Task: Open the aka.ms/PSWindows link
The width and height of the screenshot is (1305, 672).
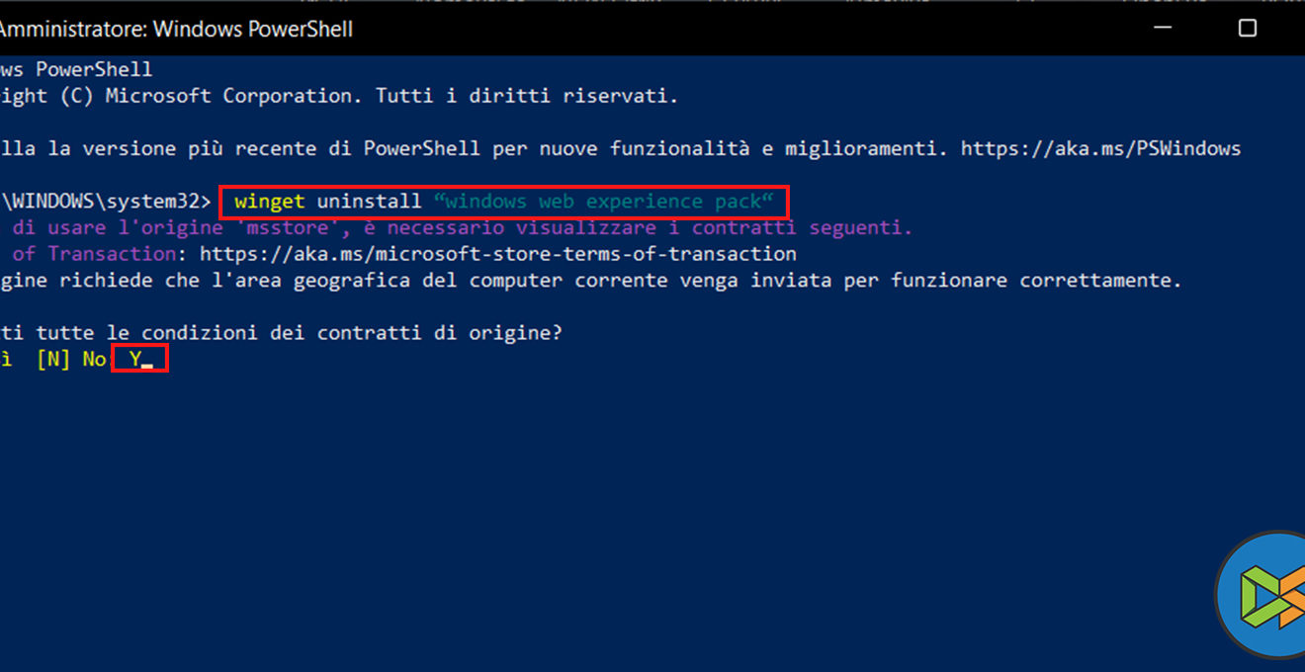Action: tap(1100, 149)
